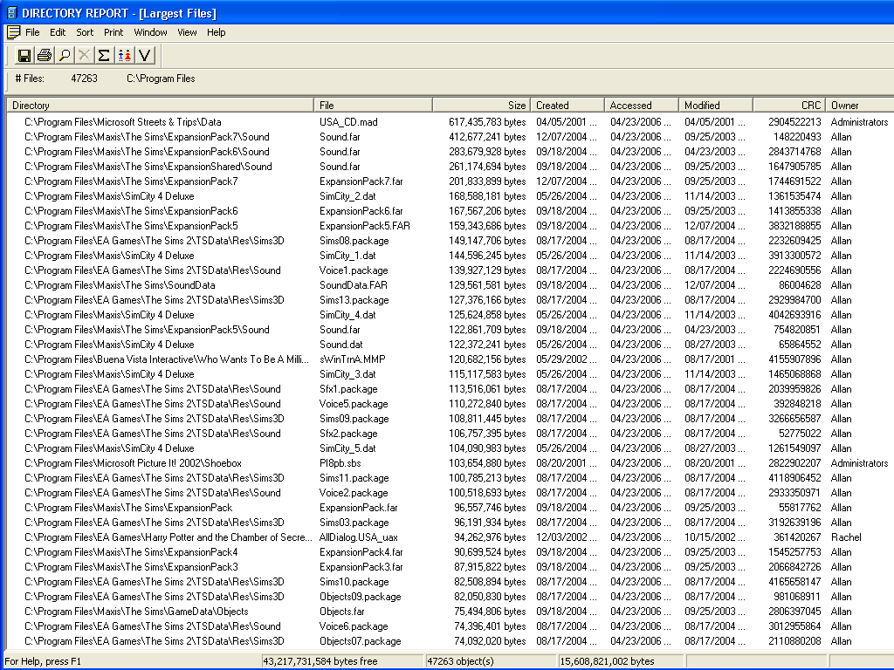Select the PI8pb.sbs file name
The height and width of the screenshot is (670, 894).
click(340, 463)
